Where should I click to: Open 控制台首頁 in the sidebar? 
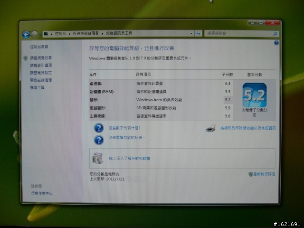tap(39, 47)
